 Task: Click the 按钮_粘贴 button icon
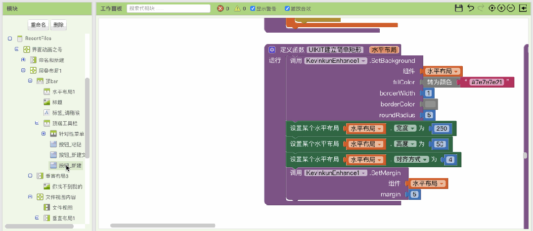click(x=53, y=144)
